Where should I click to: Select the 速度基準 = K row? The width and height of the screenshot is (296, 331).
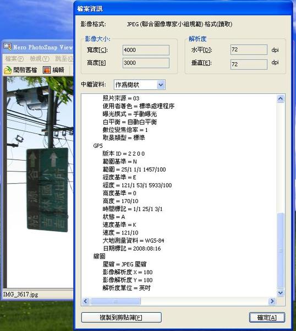119,225
